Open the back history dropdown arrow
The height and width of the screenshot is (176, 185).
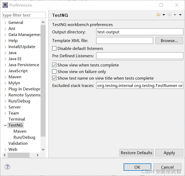164,15
